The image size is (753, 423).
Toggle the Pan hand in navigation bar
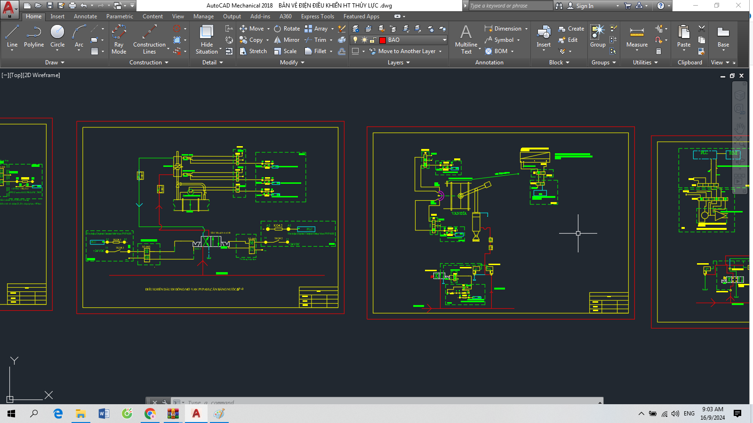click(x=740, y=127)
